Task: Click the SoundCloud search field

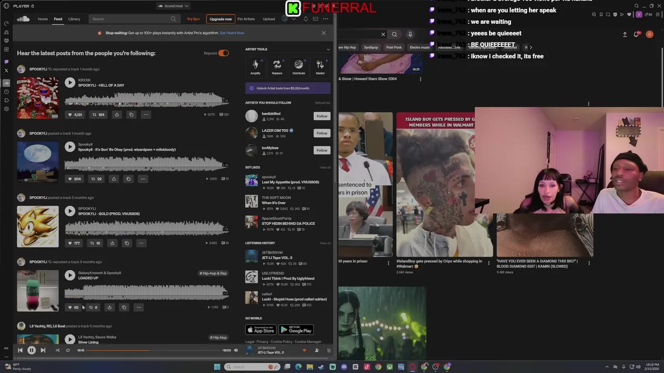Action: 133,19
